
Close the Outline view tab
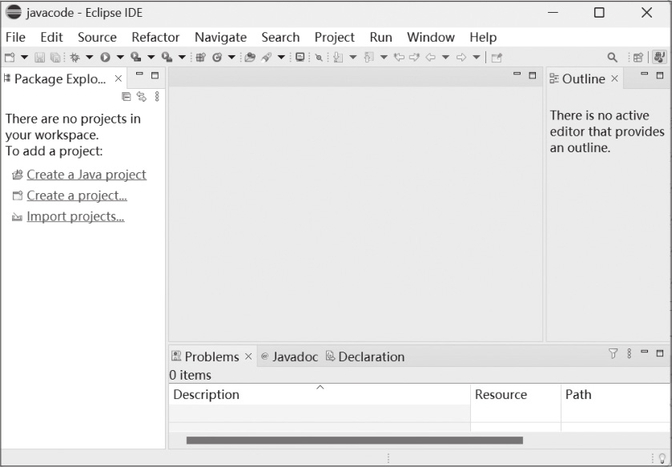tap(614, 79)
